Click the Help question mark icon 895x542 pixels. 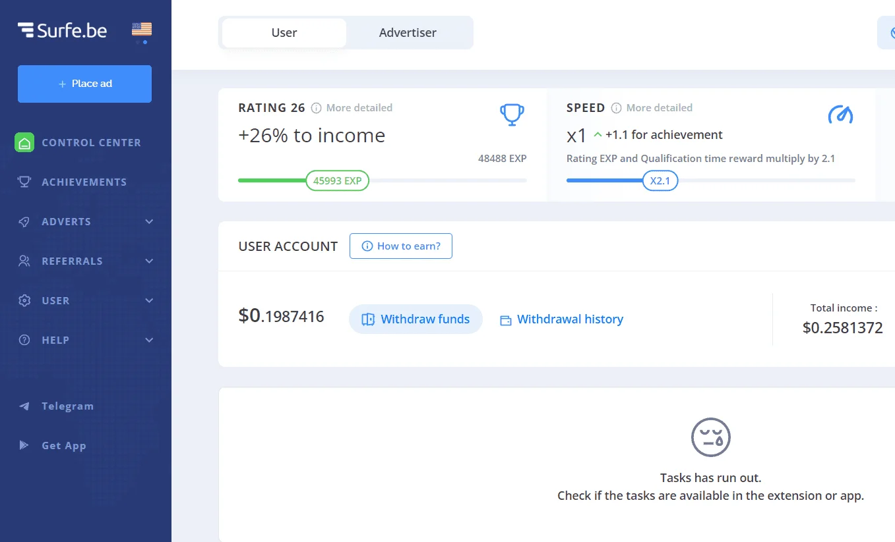pos(24,340)
